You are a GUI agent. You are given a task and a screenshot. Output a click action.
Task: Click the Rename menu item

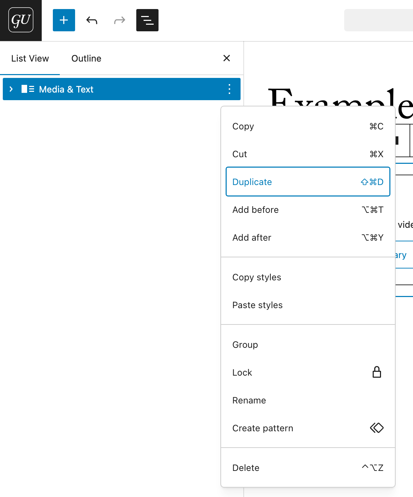(x=308, y=400)
